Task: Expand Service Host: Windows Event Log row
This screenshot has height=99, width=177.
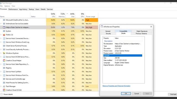Action: pos(1,42)
